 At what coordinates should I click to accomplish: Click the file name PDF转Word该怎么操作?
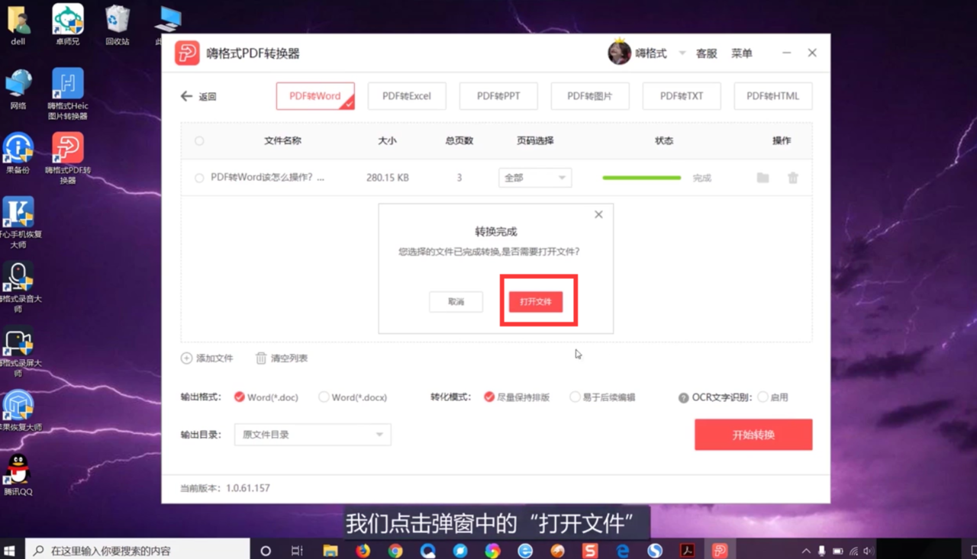coord(267,178)
